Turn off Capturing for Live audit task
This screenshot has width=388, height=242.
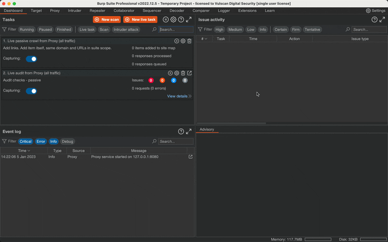[32, 91]
